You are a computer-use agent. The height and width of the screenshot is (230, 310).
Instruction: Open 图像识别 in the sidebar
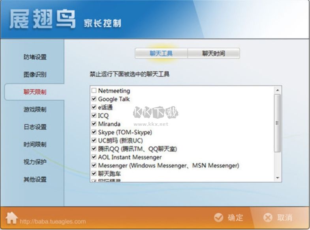35,74
